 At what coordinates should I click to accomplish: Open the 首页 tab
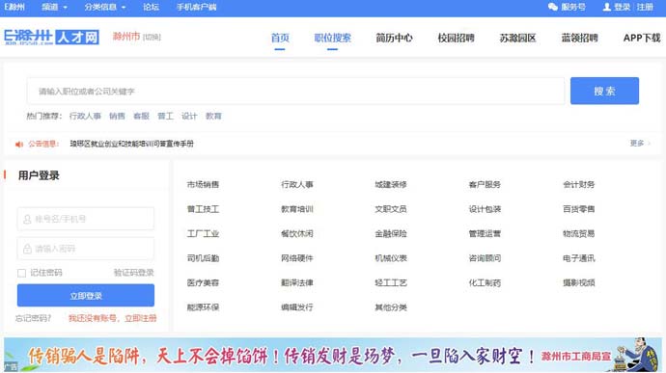tap(280, 38)
